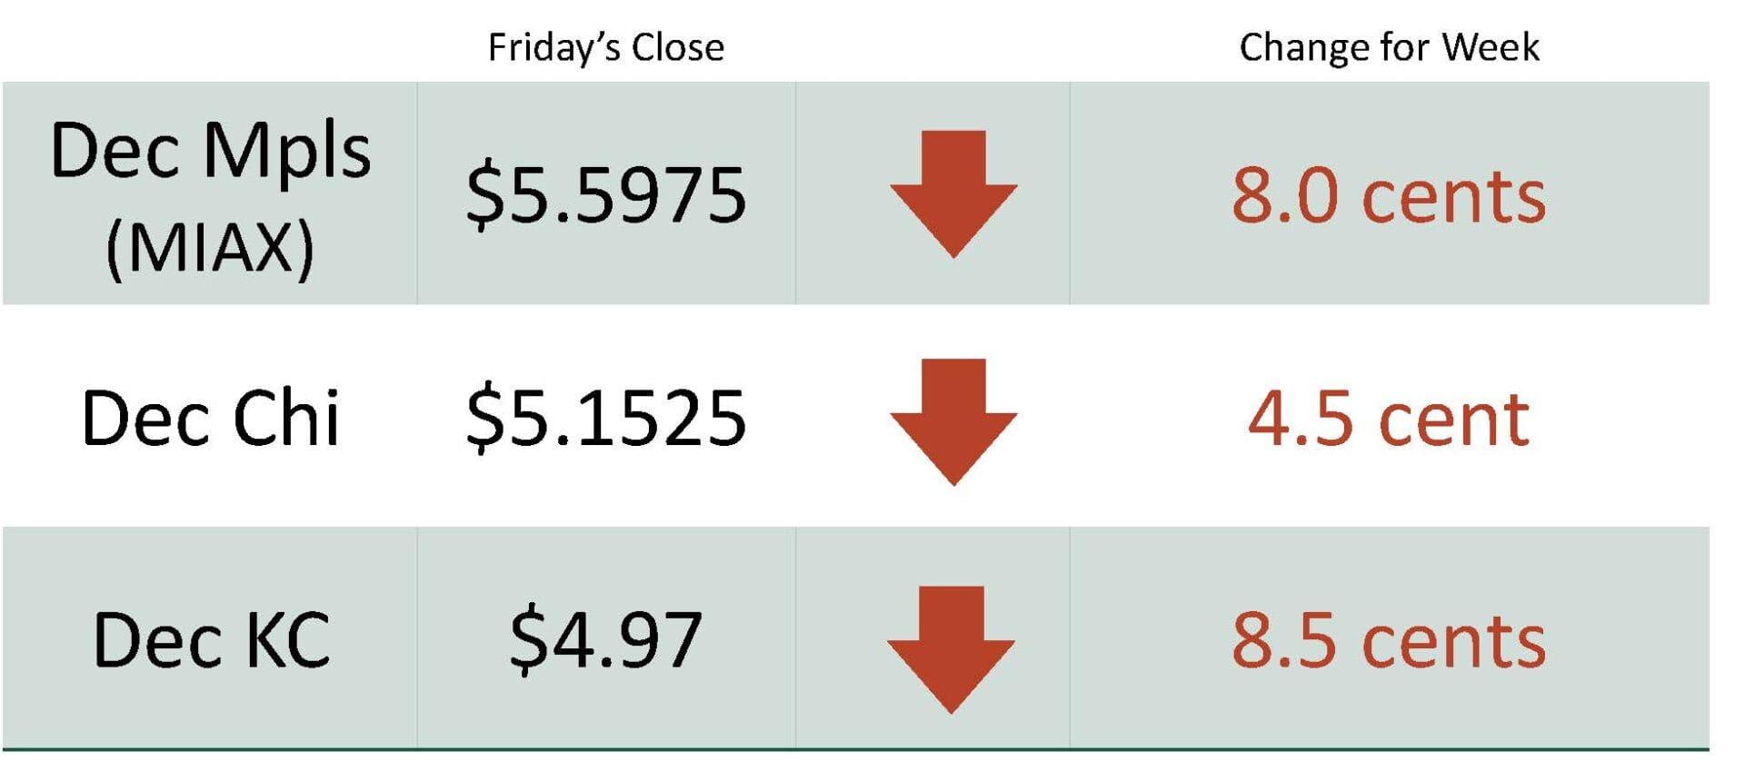Click the 8.5 cents weekly change

point(1389,640)
